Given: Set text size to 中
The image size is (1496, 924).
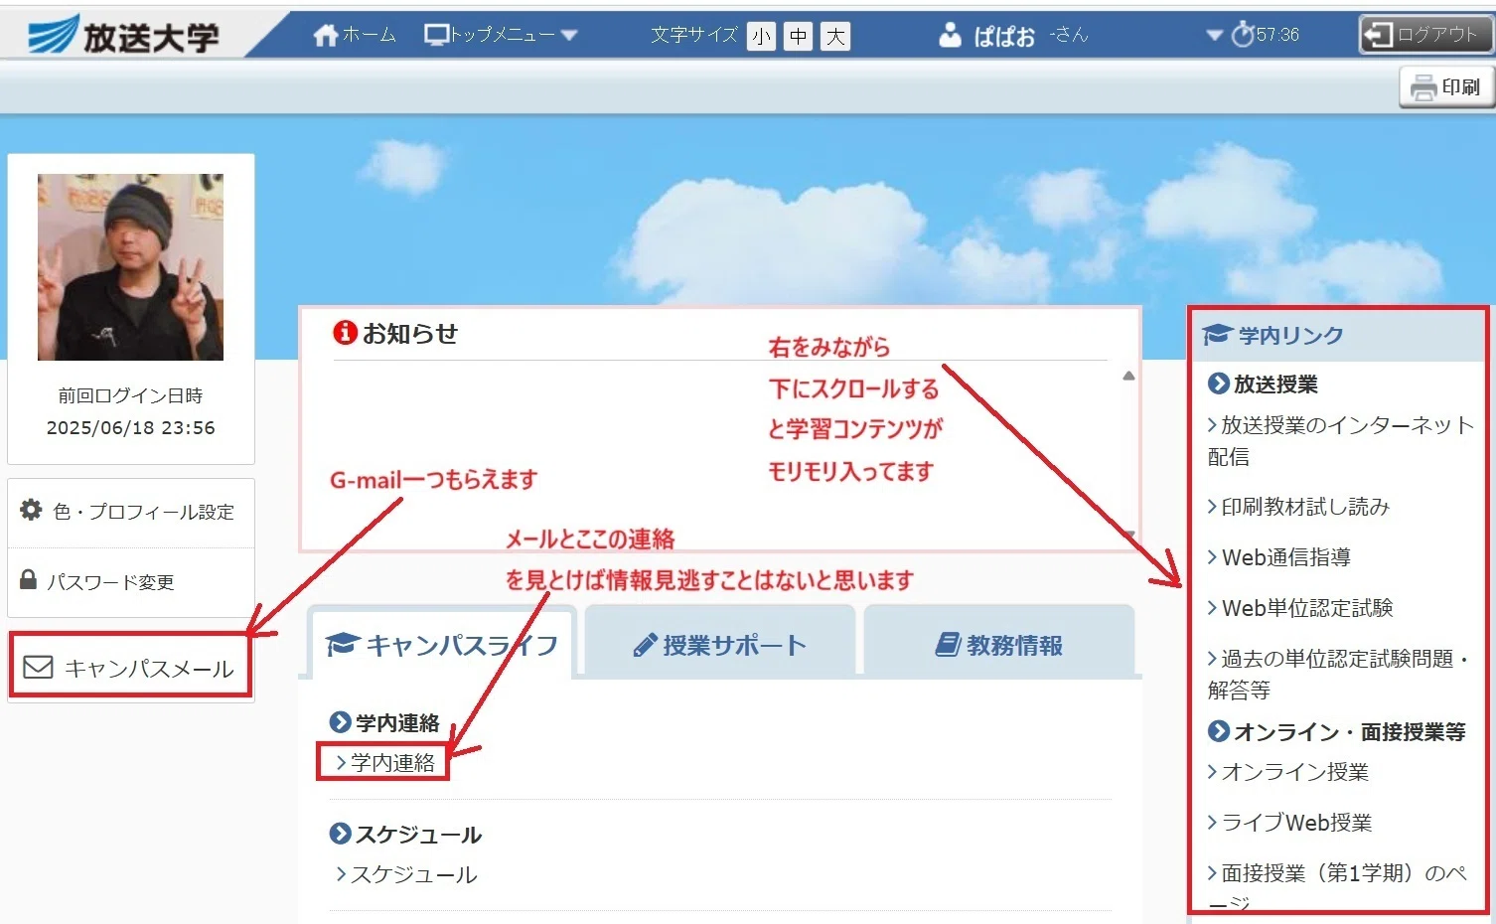Looking at the screenshot, I should click(798, 37).
